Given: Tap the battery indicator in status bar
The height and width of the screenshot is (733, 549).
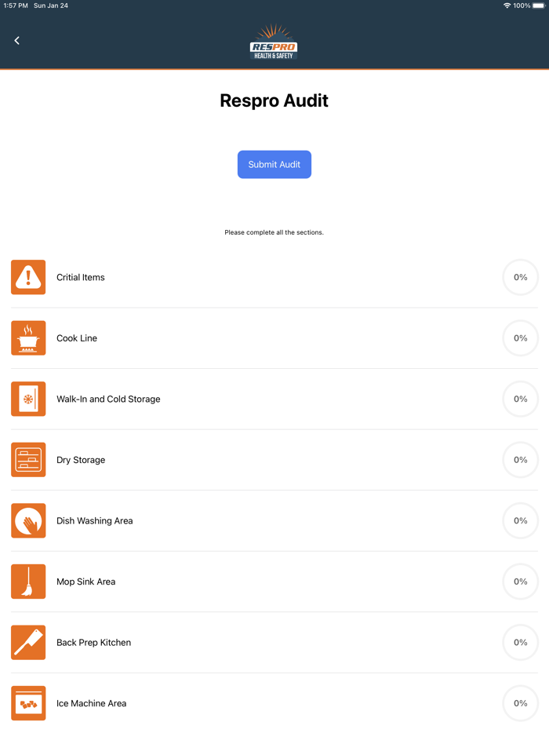Looking at the screenshot, I should click(x=539, y=5).
